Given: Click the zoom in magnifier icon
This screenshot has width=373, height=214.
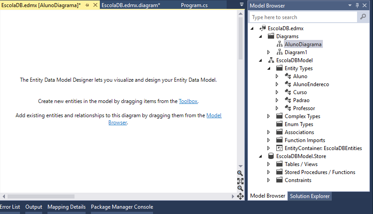Looking at the screenshot, I should 240,173.
